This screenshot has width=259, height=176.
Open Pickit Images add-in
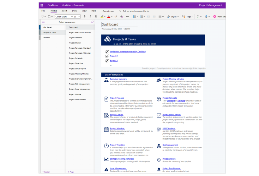pyautogui.click(x=219, y=17)
